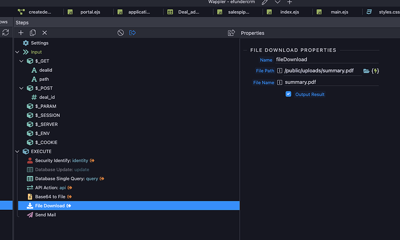
Task: Select the deal_id POST variable
Action: (x=47, y=97)
